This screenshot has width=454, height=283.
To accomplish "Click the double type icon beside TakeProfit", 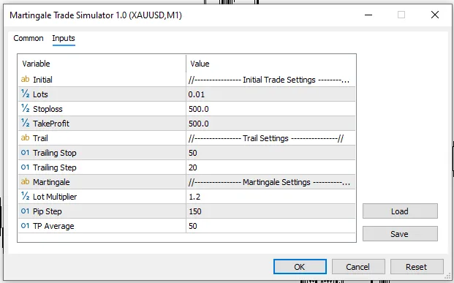I will point(25,123).
